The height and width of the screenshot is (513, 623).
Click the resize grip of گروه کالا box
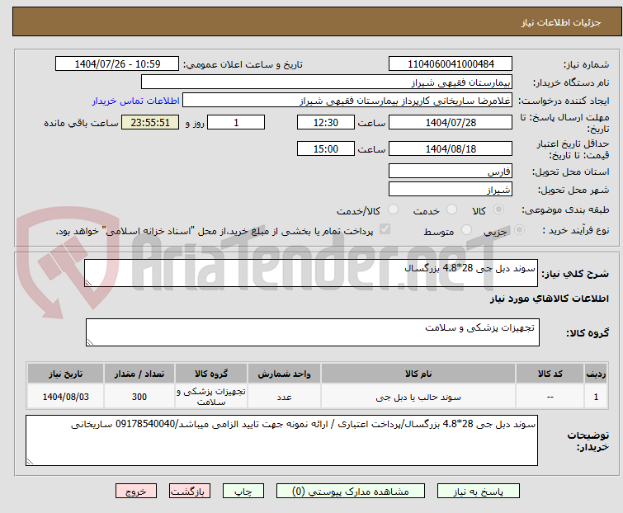click(90, 342)
